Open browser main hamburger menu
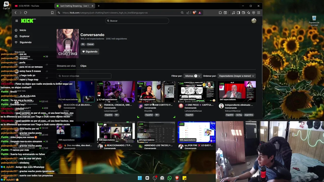This screenshot has width=324, height=182. [x=259, y=13]
